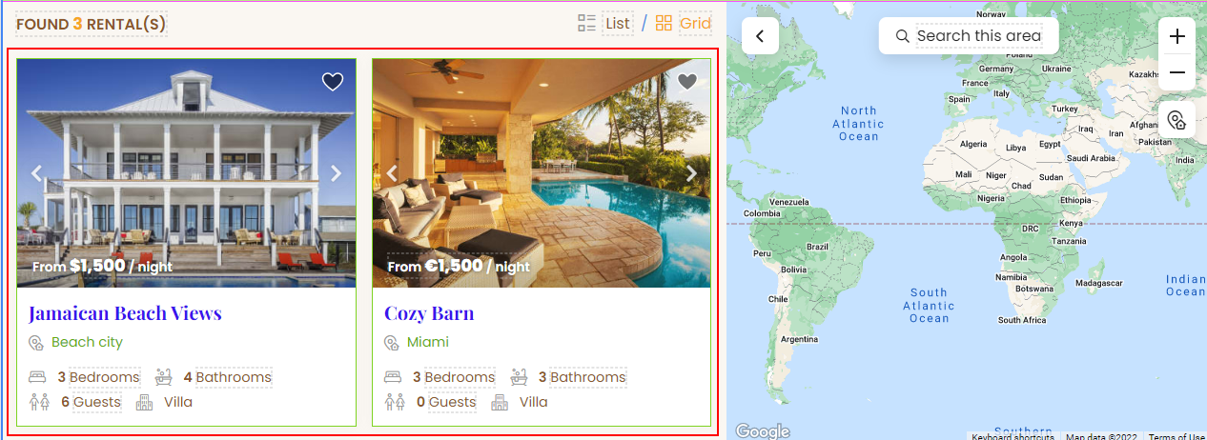Screen dimensions: 1207x440
Task: Click the List view icon
Action: click(x=586, y=23)
